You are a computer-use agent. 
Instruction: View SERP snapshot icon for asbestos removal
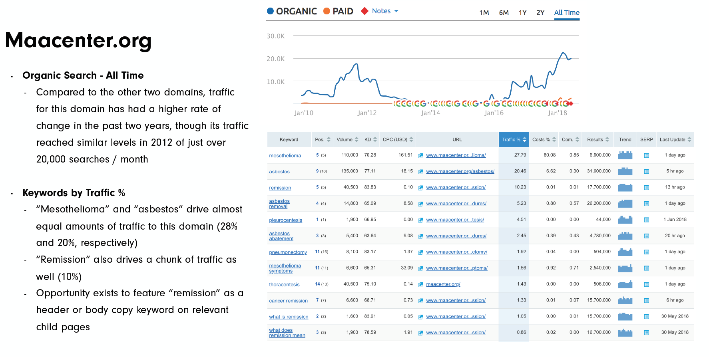click(x=646, y=204)
